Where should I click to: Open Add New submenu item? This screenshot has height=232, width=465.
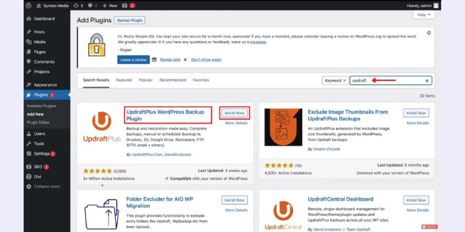[35, 114]
